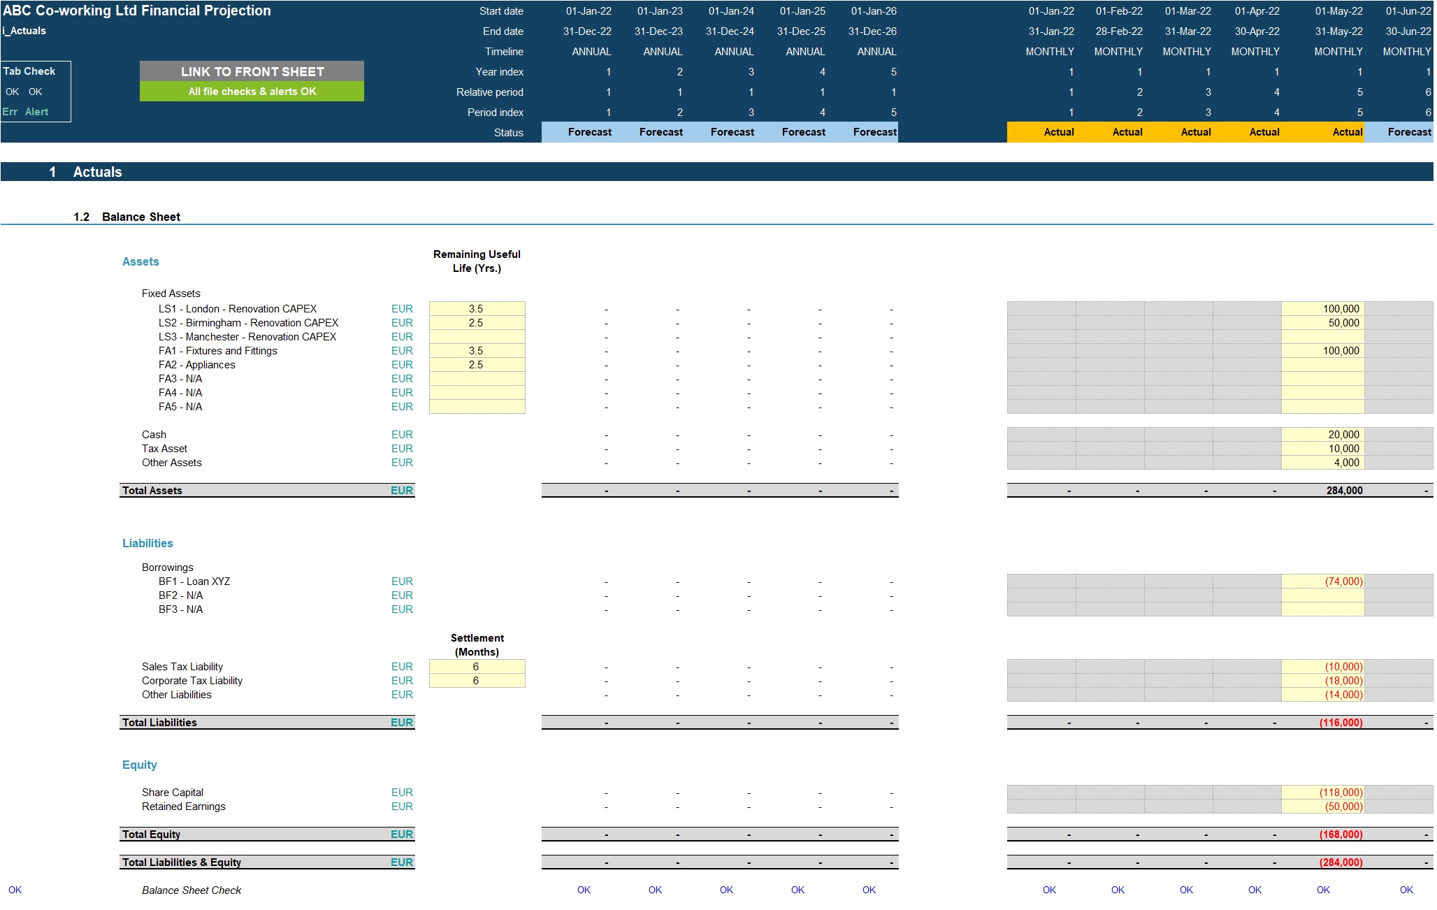Click the ABC Co-working Ltd Financial Projection title
This screenshot has height=910, width=1437.
click(137, 10)
